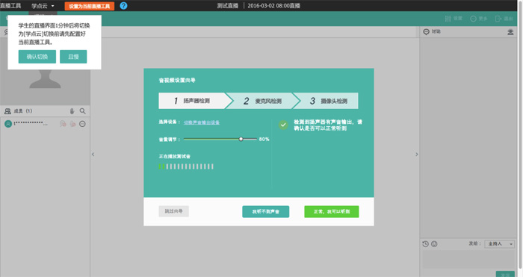523x277 pixels.
Task: Open chat history clock icon
Action: [x=425, y=244]
